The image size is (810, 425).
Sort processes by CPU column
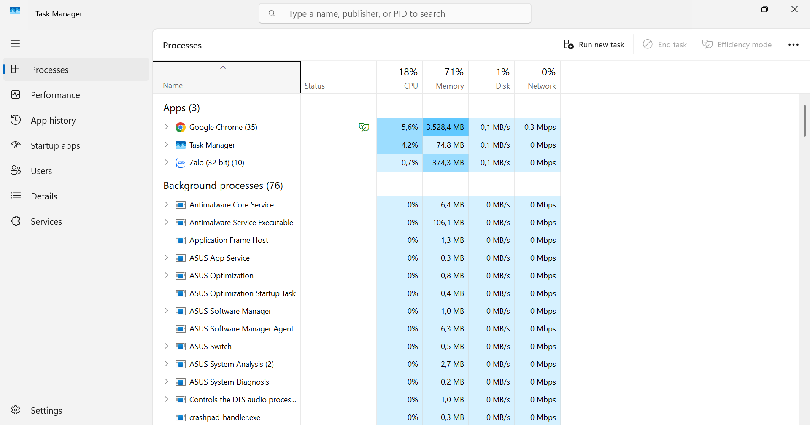399,77
